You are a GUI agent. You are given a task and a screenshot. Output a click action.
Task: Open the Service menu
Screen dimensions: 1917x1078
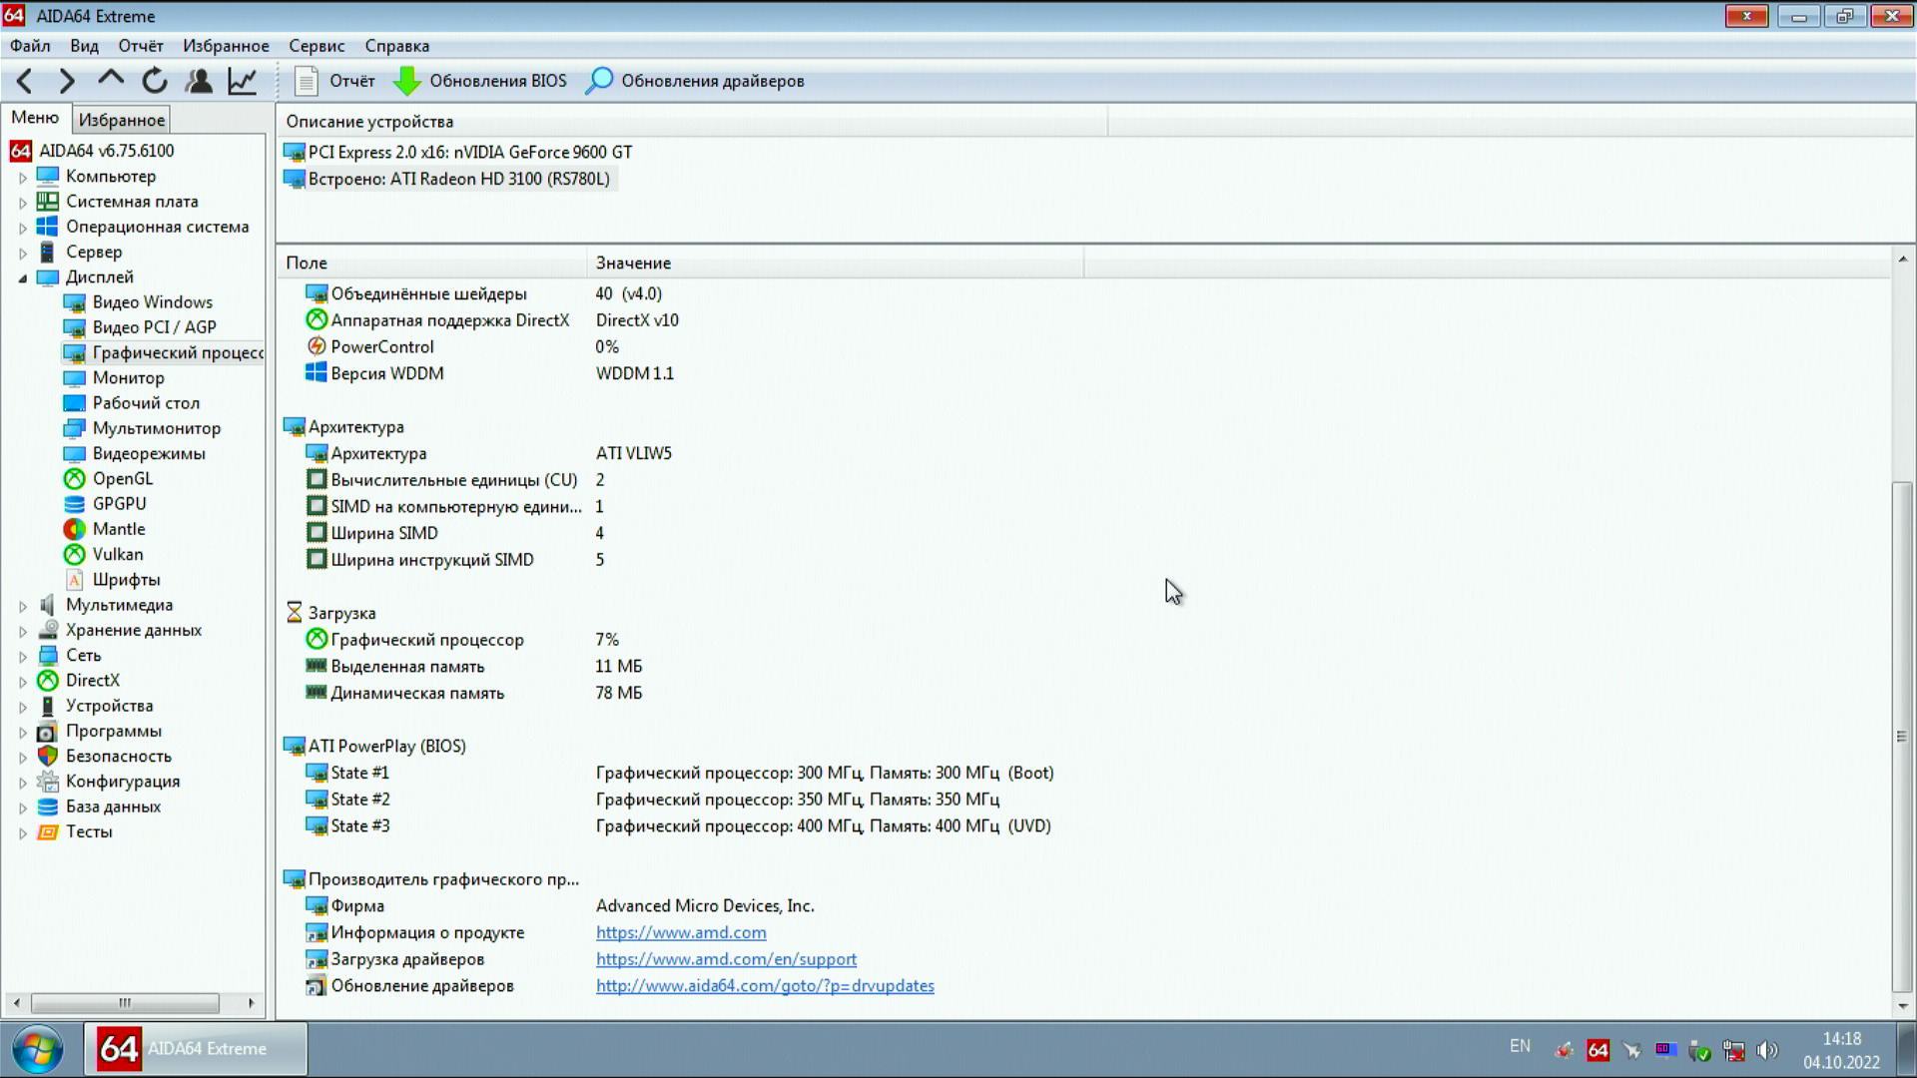coord(317,46)
